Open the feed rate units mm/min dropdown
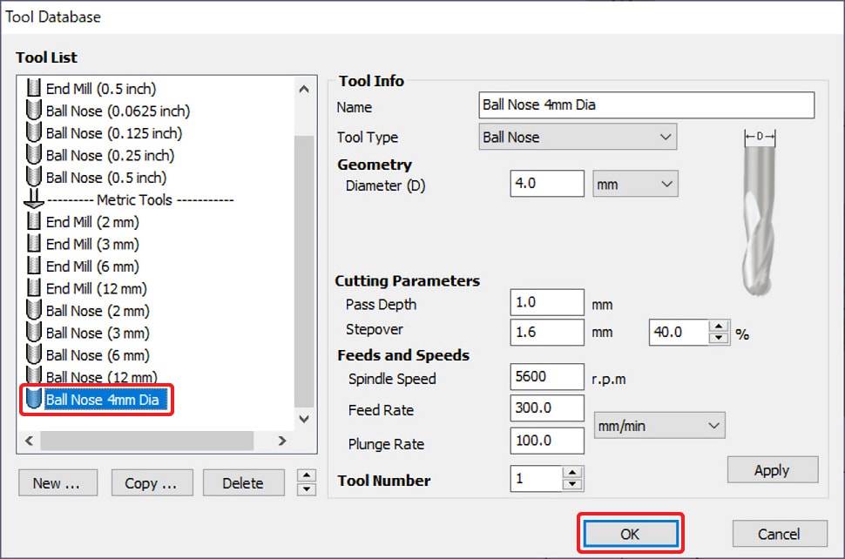This screenshot has height=559, width=845. pyautogui.click(x=659, y=426)
